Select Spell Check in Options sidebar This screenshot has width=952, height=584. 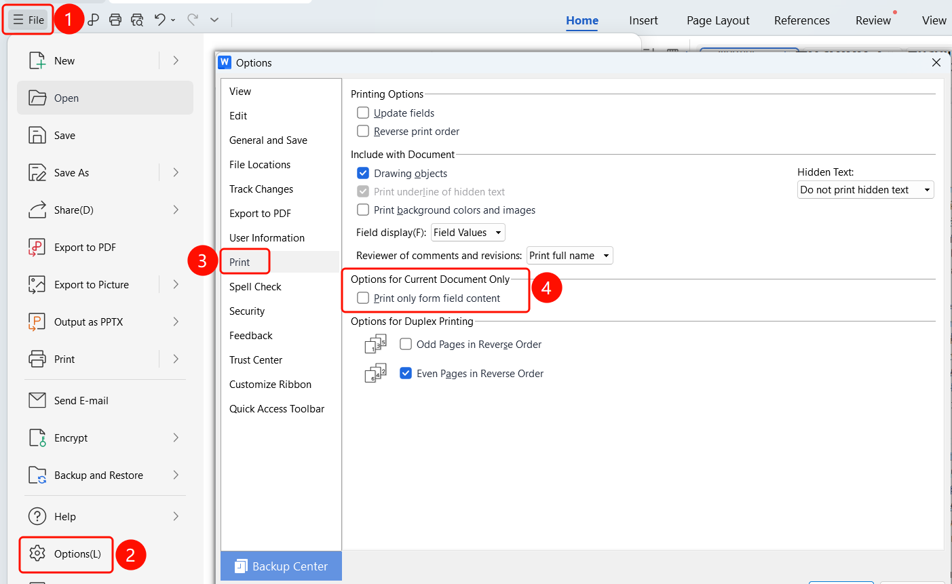click(255, 287)
